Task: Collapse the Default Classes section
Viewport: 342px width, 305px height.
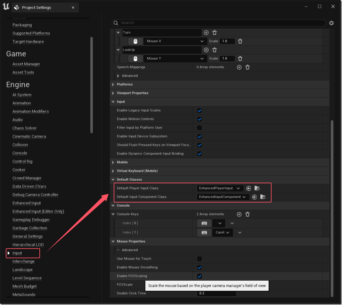Action: 113,179
